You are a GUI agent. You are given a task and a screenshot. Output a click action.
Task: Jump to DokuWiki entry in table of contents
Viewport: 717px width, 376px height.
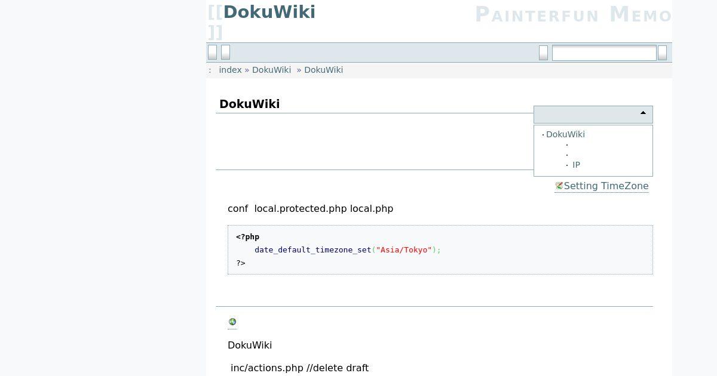(x=565, y=134)
